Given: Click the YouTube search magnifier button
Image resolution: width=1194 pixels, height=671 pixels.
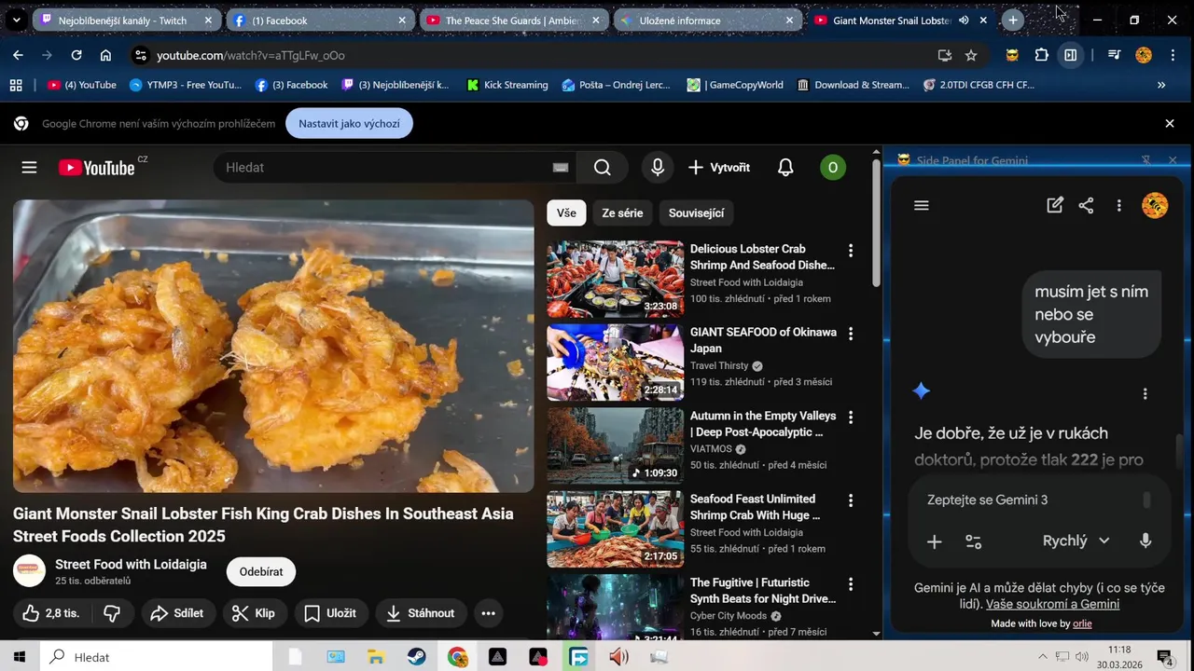Looking at the screenshot, I should coord(603,168).
